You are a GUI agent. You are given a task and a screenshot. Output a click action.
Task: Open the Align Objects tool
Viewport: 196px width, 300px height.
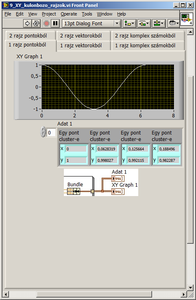pos(129,24)
